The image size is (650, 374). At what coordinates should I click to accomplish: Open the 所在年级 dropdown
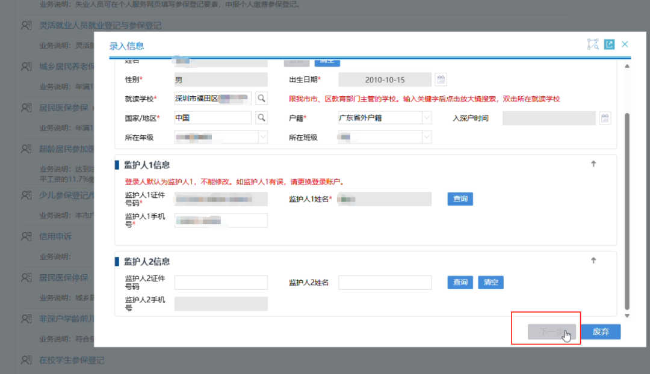262,138
